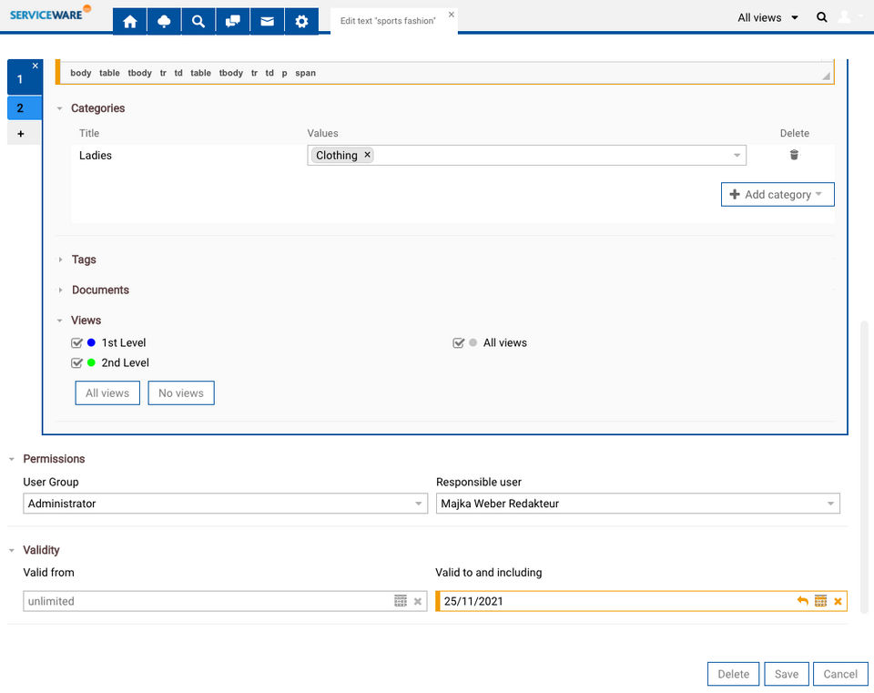The width and height of the screenshot is (874, 693).
Task: Click the Save button
Action: tap(787, 674)
